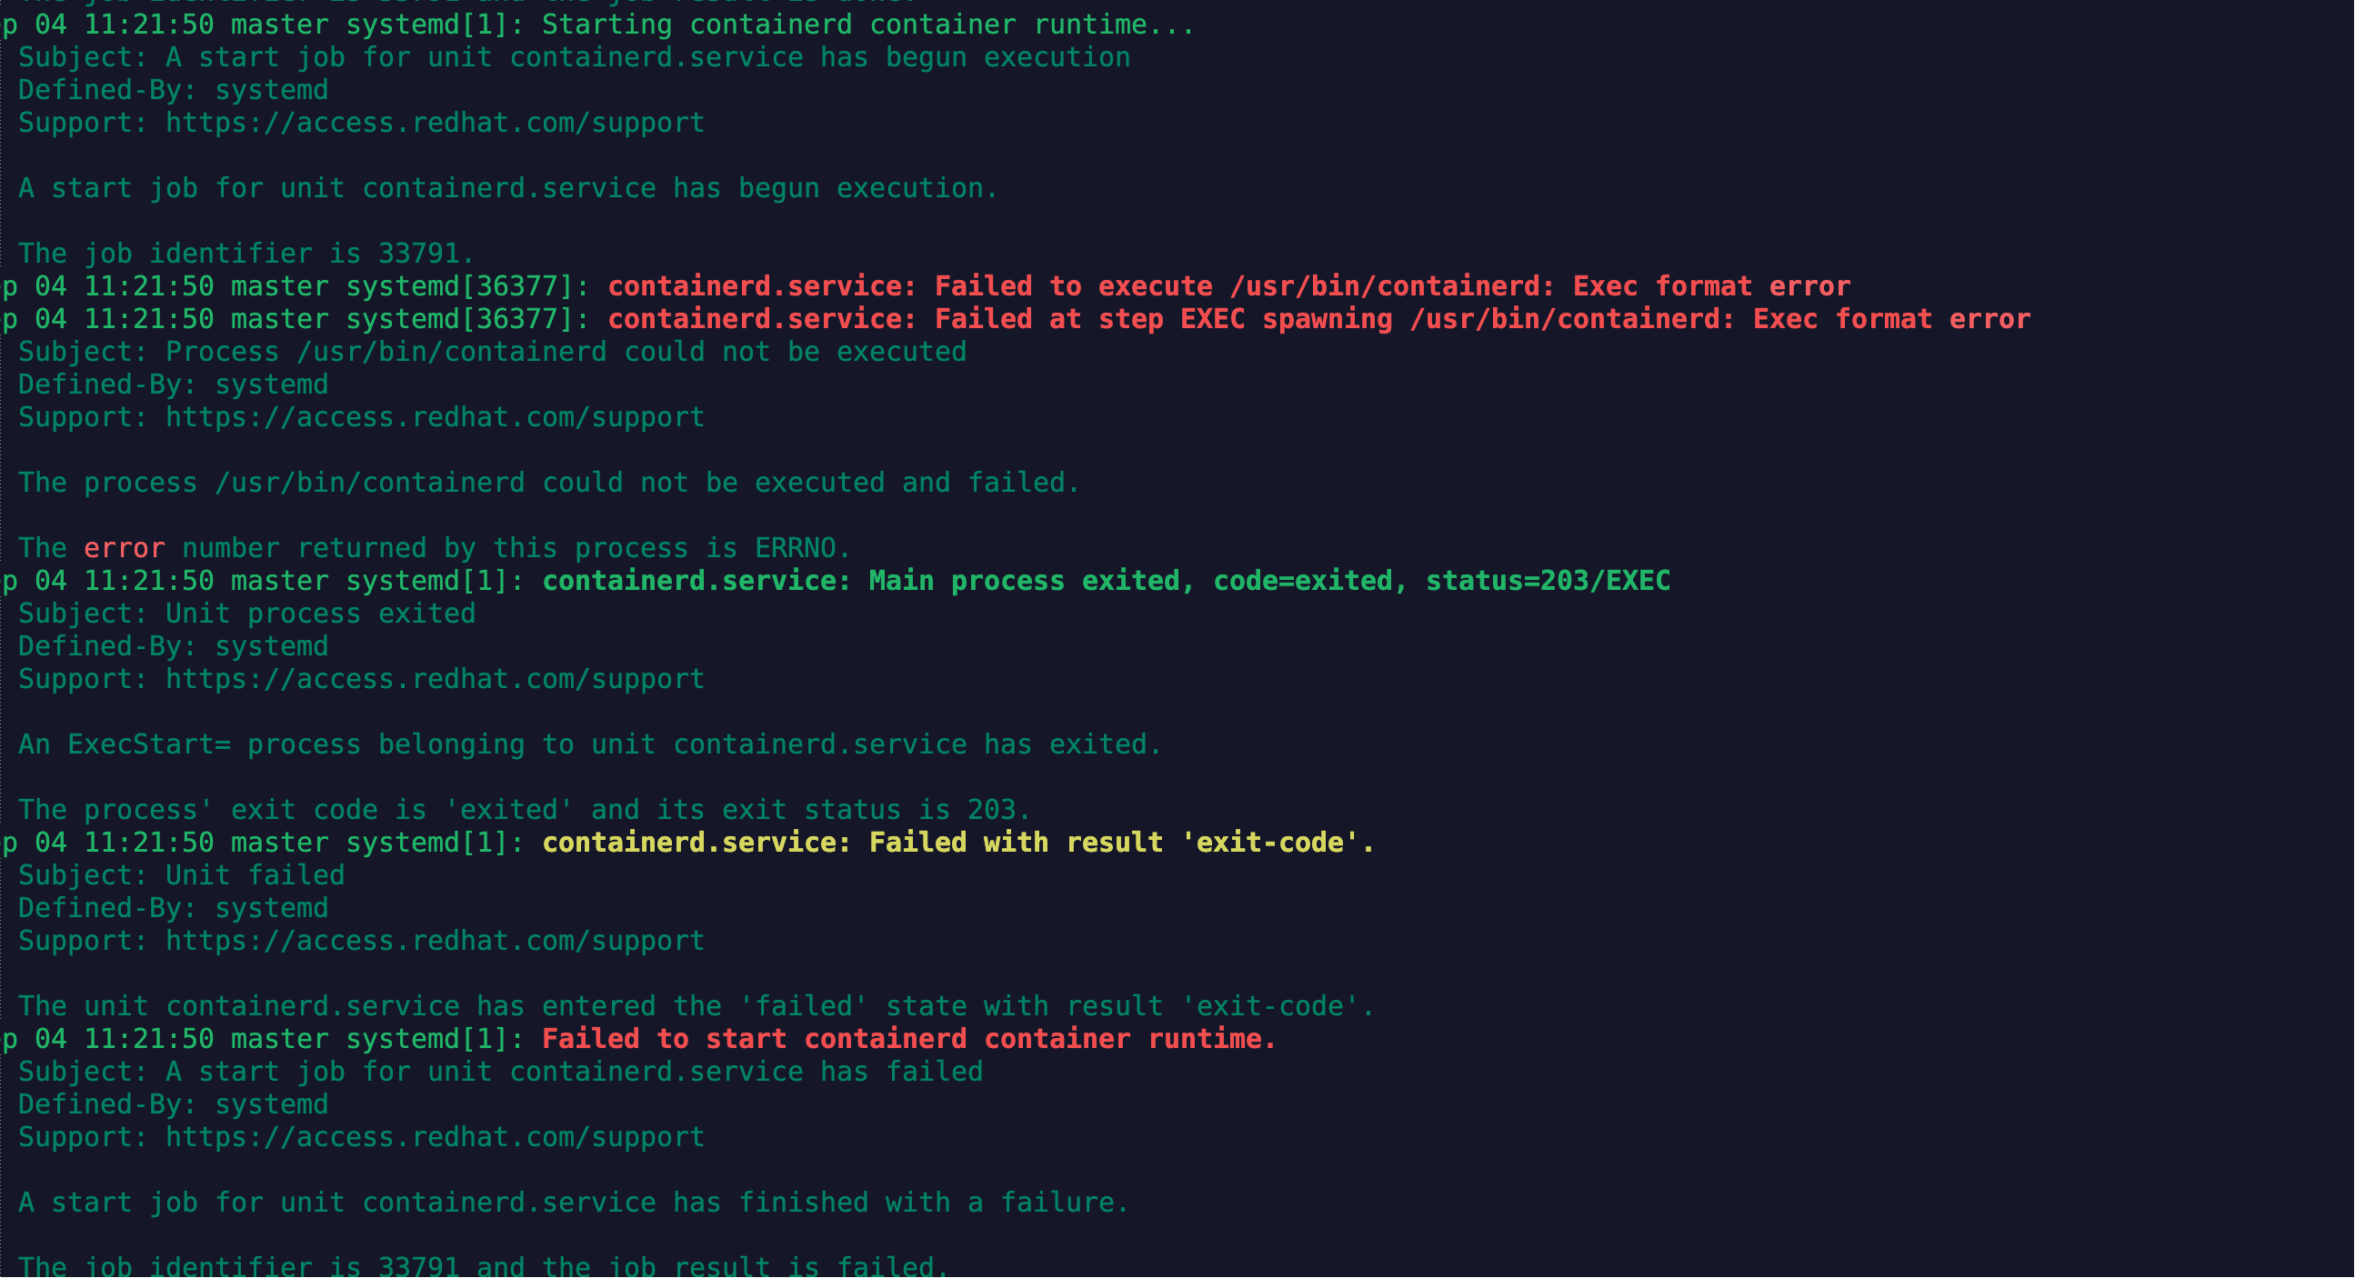This screenshot has height=1278, width=2355.
Task: Click 'An ExecStart= process belonging' line
Action: click(590, 745)
